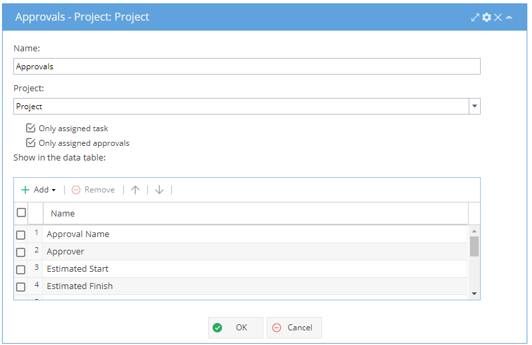Click the Name input field
This screenshot has width=532, height=345.
point(247,66)
